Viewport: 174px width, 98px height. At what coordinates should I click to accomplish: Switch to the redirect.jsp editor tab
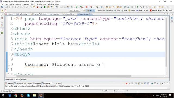point(22,14)
